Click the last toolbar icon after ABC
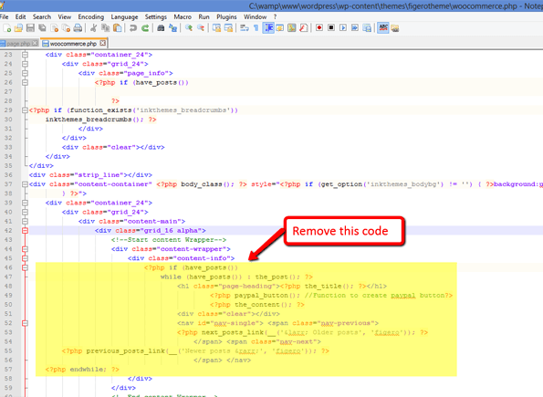The width and height of the screenshot is (543, 397). tap(395, 28)
